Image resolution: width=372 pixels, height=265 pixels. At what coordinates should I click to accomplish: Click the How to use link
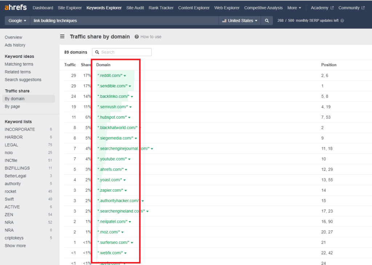coord(151,37)
